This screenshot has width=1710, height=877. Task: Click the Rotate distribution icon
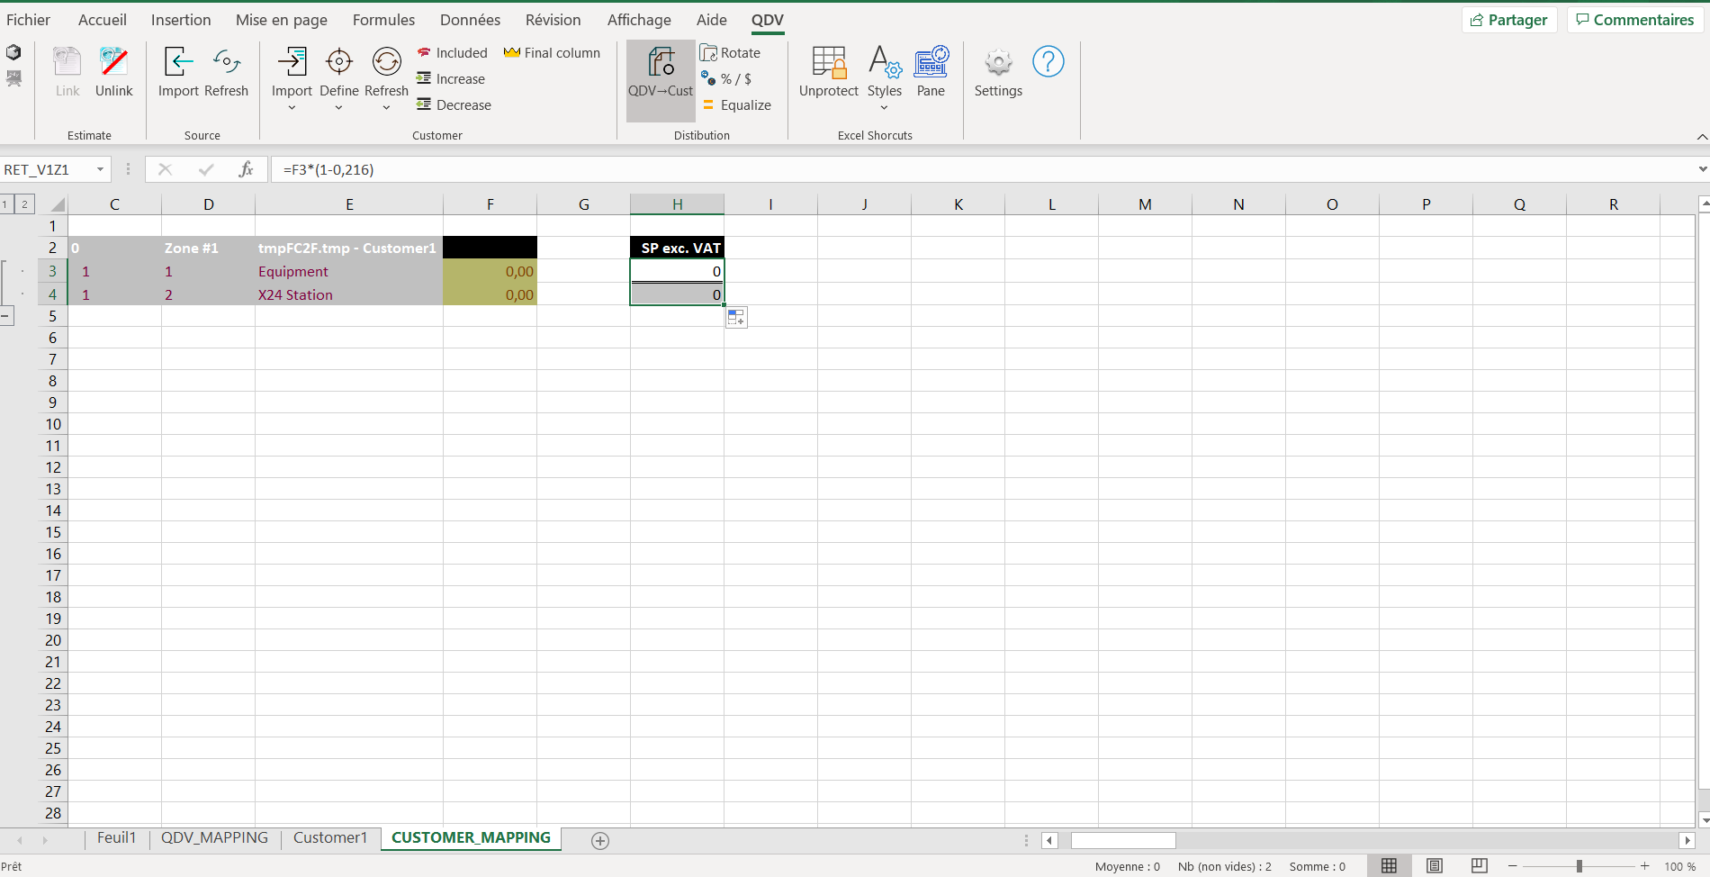pyautogui.click(x=709, y=53)
